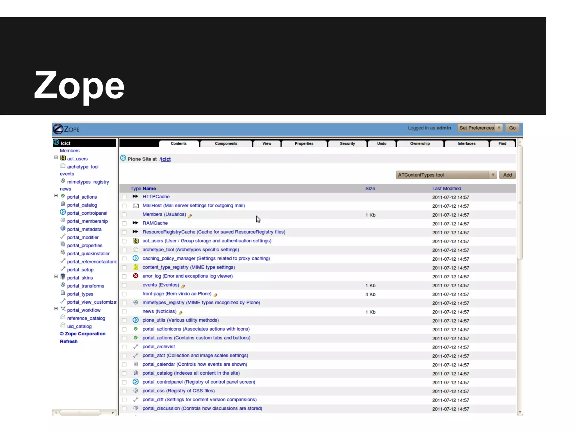This screenshot has height=431, width=575.
Task: Open the /lcict breadcrumb link
Action: (165, 159)
